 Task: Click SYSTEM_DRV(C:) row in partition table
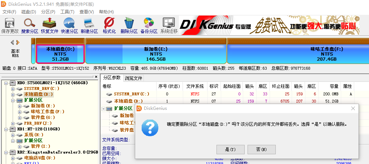(x=227, y=94)
